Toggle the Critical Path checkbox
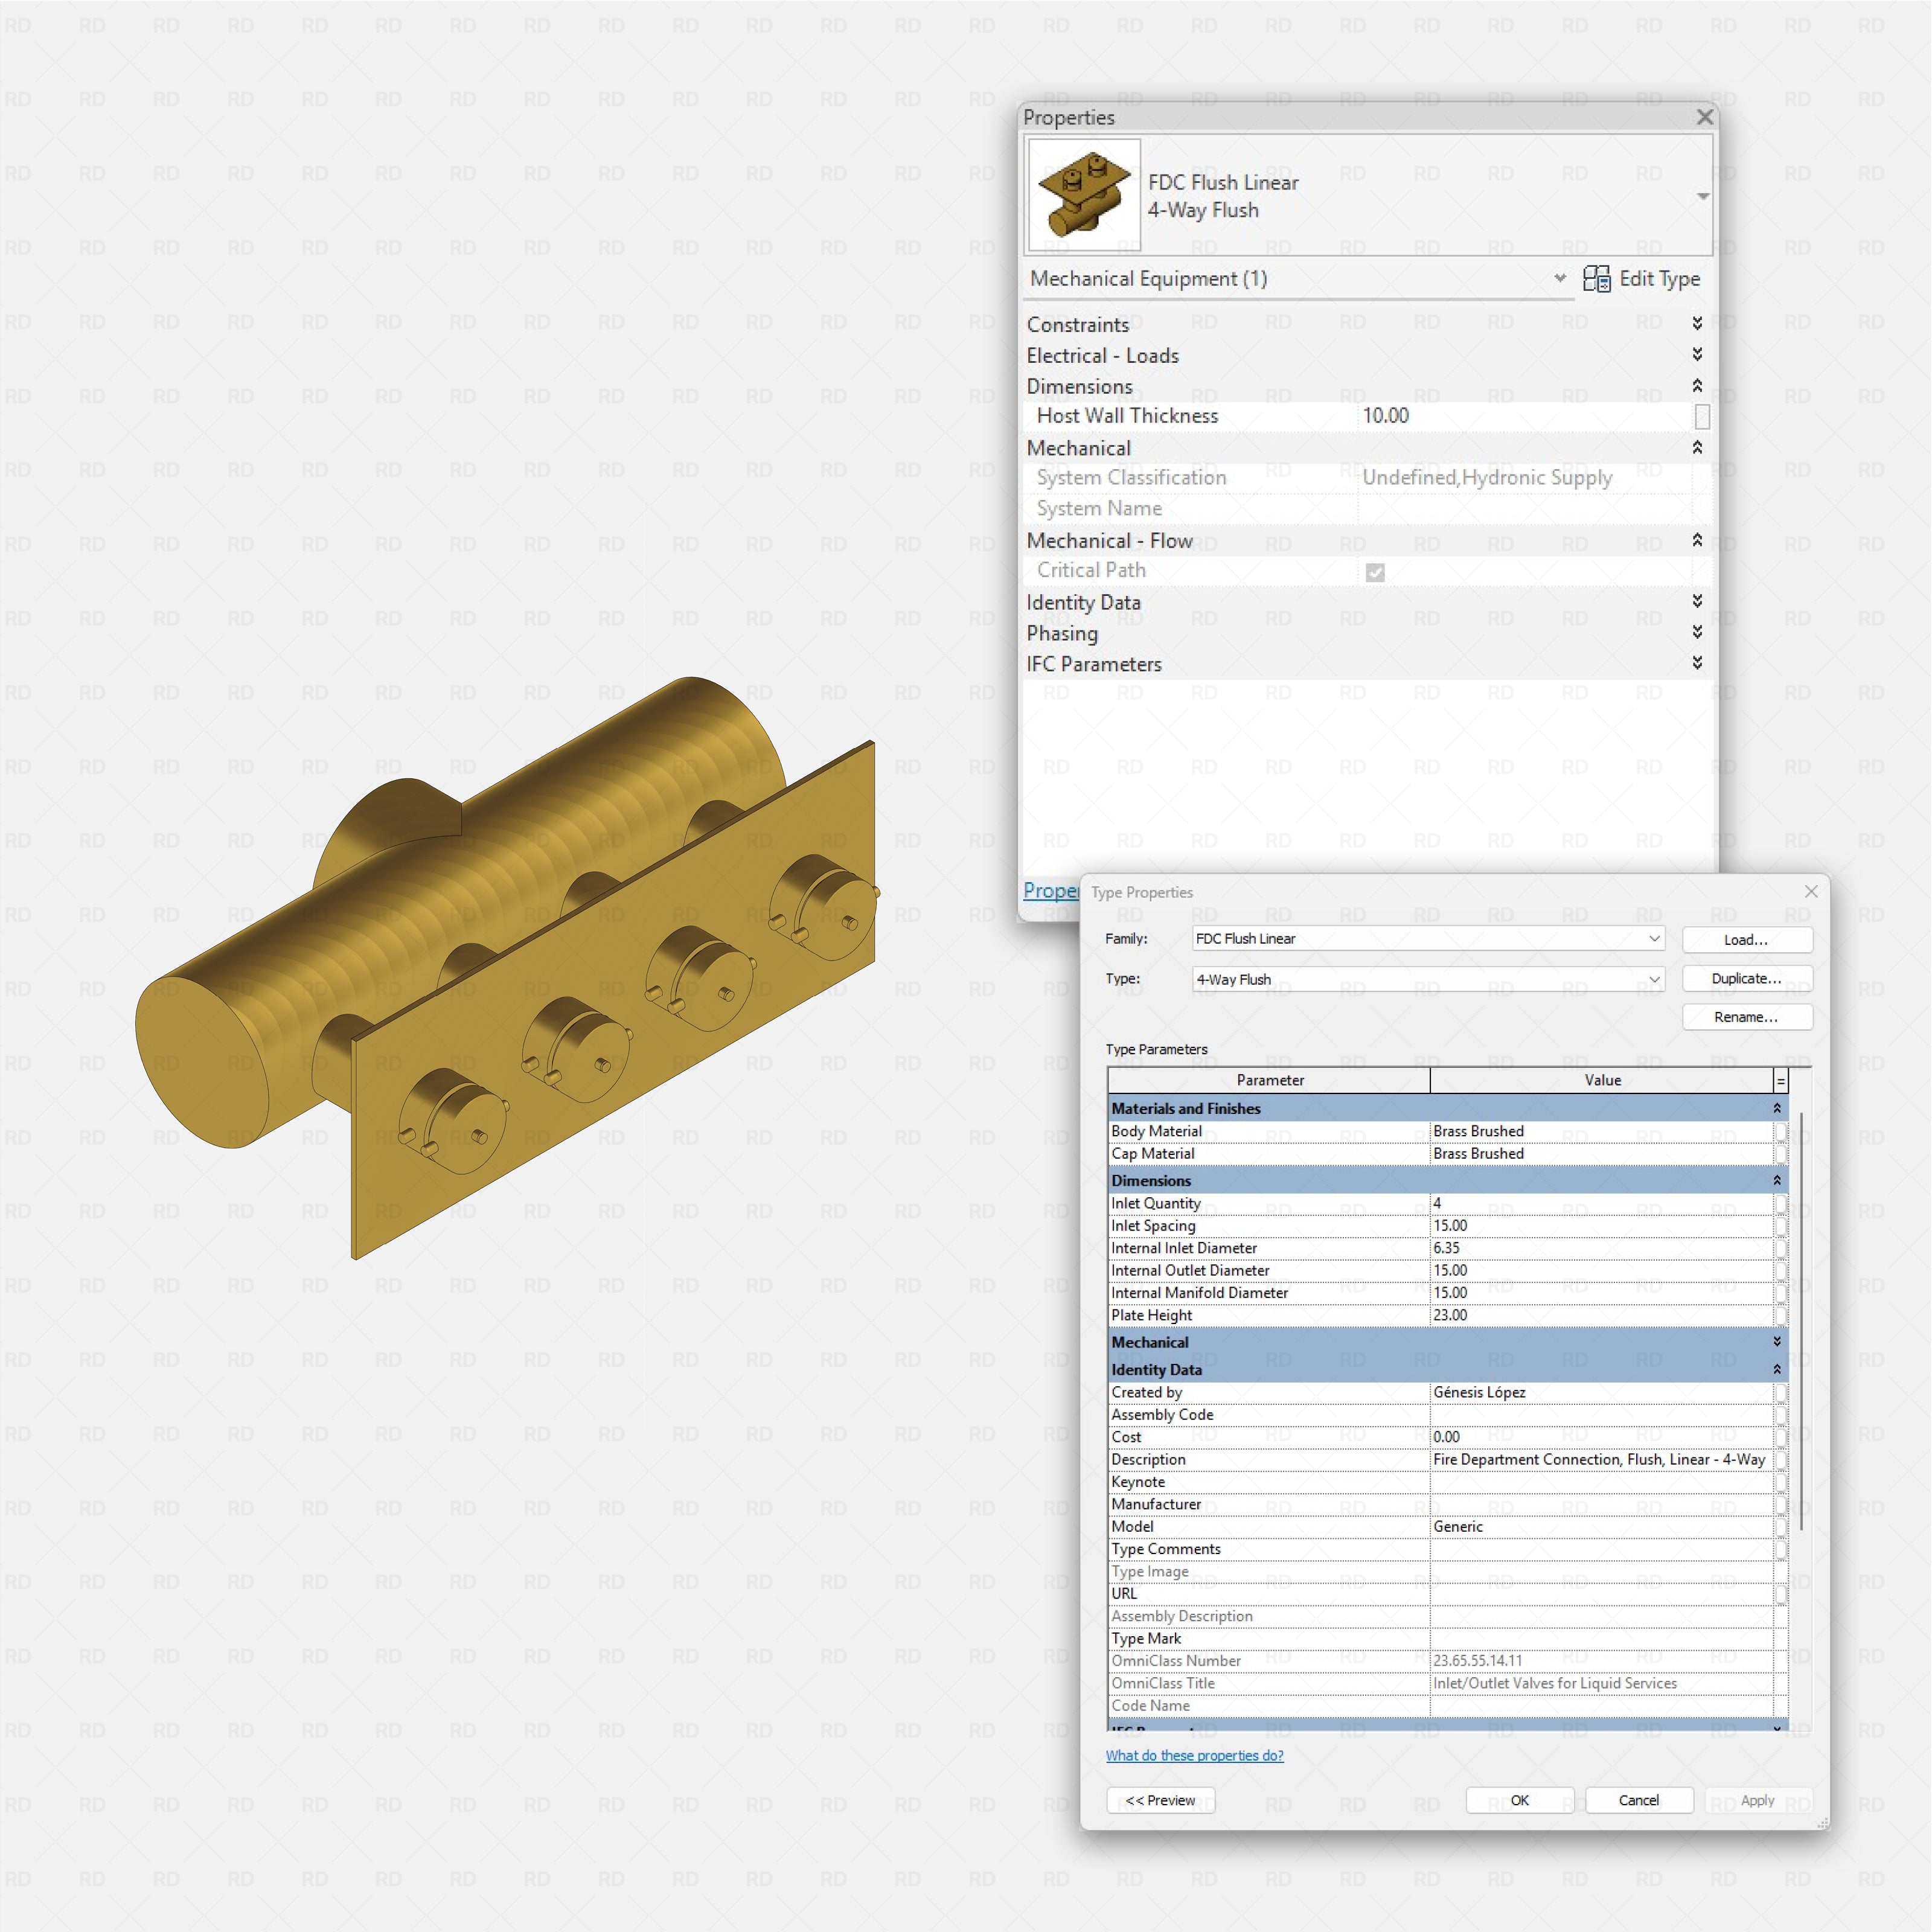This screenshot has height=1932, width=1932. [x=1375, y=572]
